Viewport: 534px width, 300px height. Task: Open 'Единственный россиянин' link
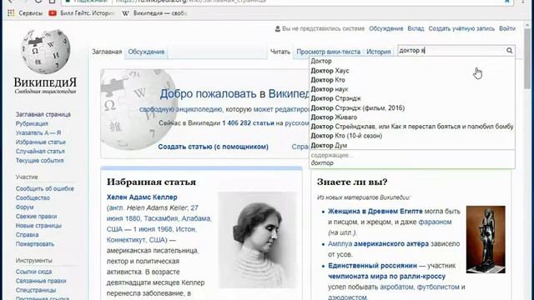coord(372,265)
